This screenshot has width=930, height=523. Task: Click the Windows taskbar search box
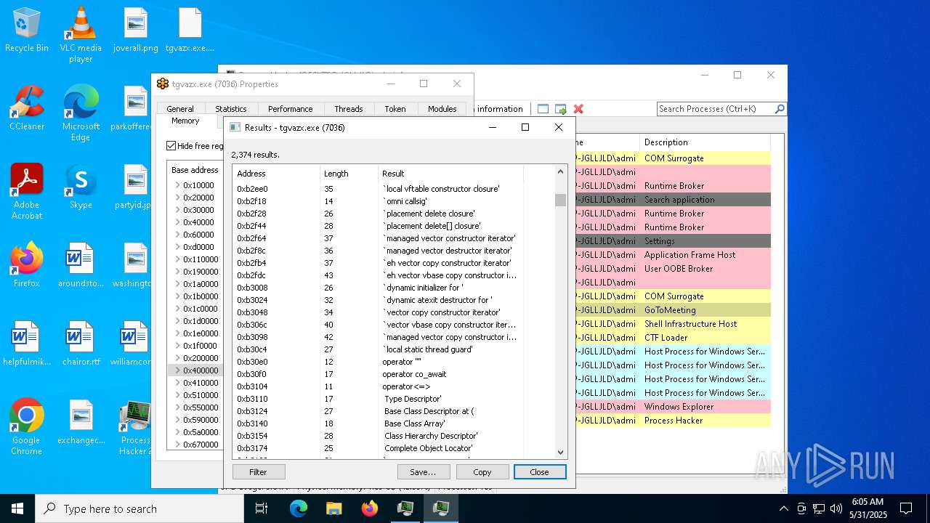(x=139, y=508)
